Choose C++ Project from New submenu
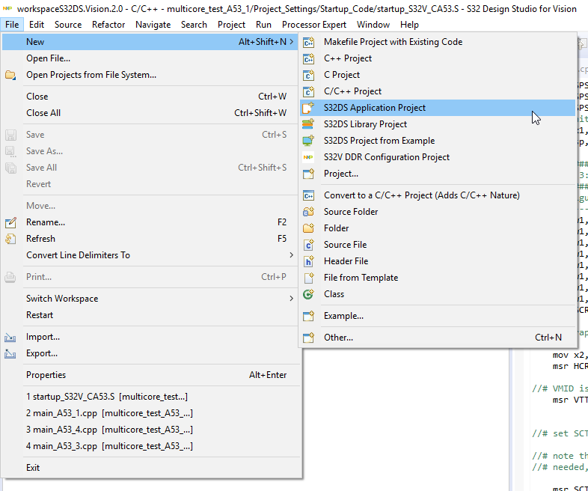588x491 pixels. click(x=348, y=58)
